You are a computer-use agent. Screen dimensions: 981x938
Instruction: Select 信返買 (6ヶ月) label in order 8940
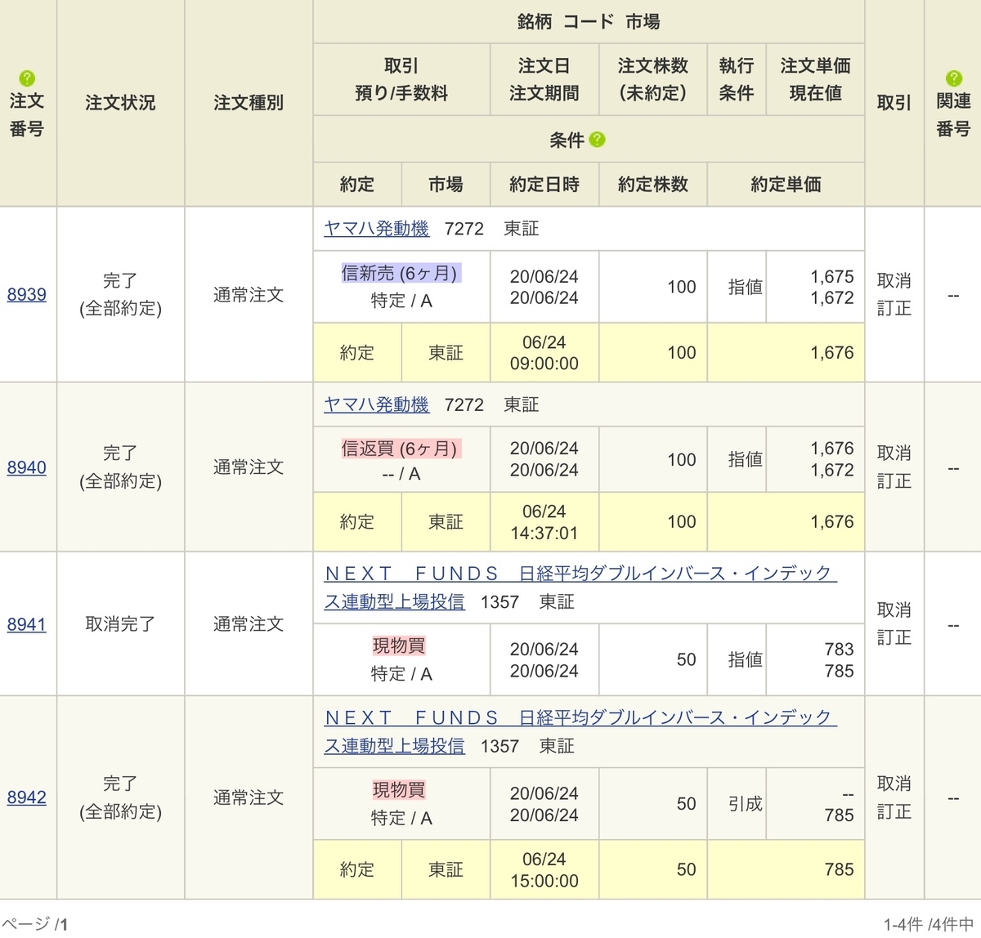click(401, 449)
